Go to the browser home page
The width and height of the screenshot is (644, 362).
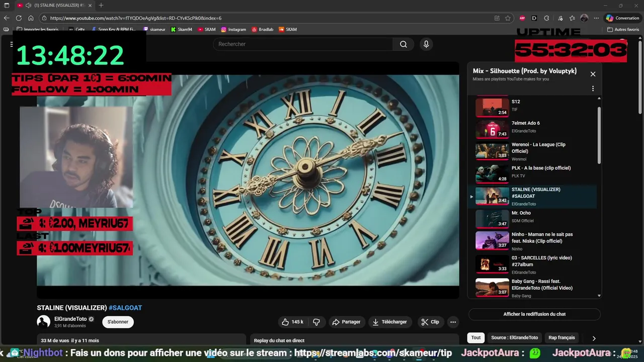[x=31, y=18]
